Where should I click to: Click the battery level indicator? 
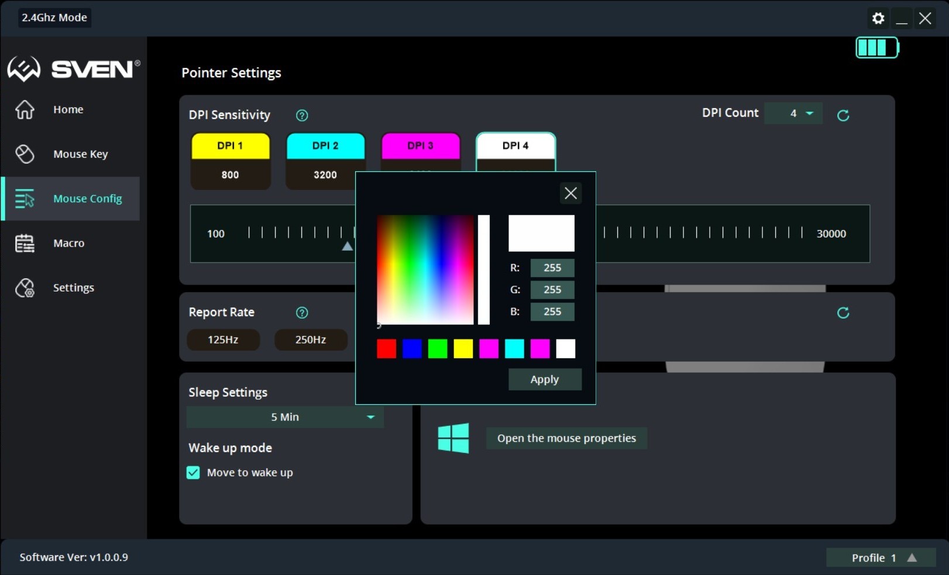[x=877, y=47]
